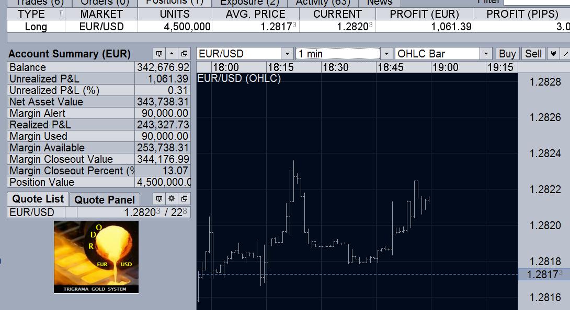This screenshot has width=570, height=310.
Task: Open the 1 min timeframe dropdown
Action: tap(386, 54)
